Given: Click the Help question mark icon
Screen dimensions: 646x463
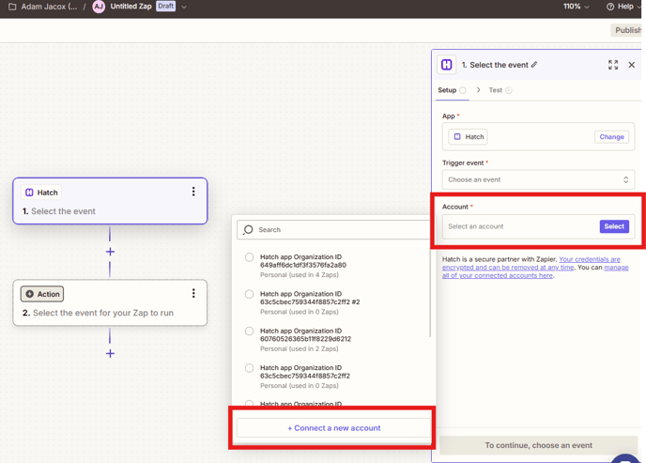Looking at the screenshot, I should 610,7.
